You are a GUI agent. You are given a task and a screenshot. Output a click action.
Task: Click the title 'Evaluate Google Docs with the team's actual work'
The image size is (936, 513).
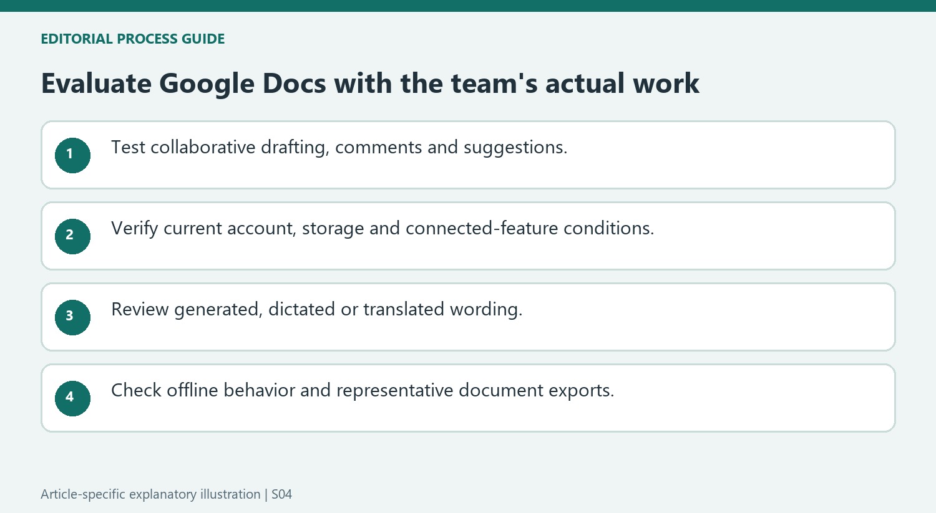pos(370,84)
